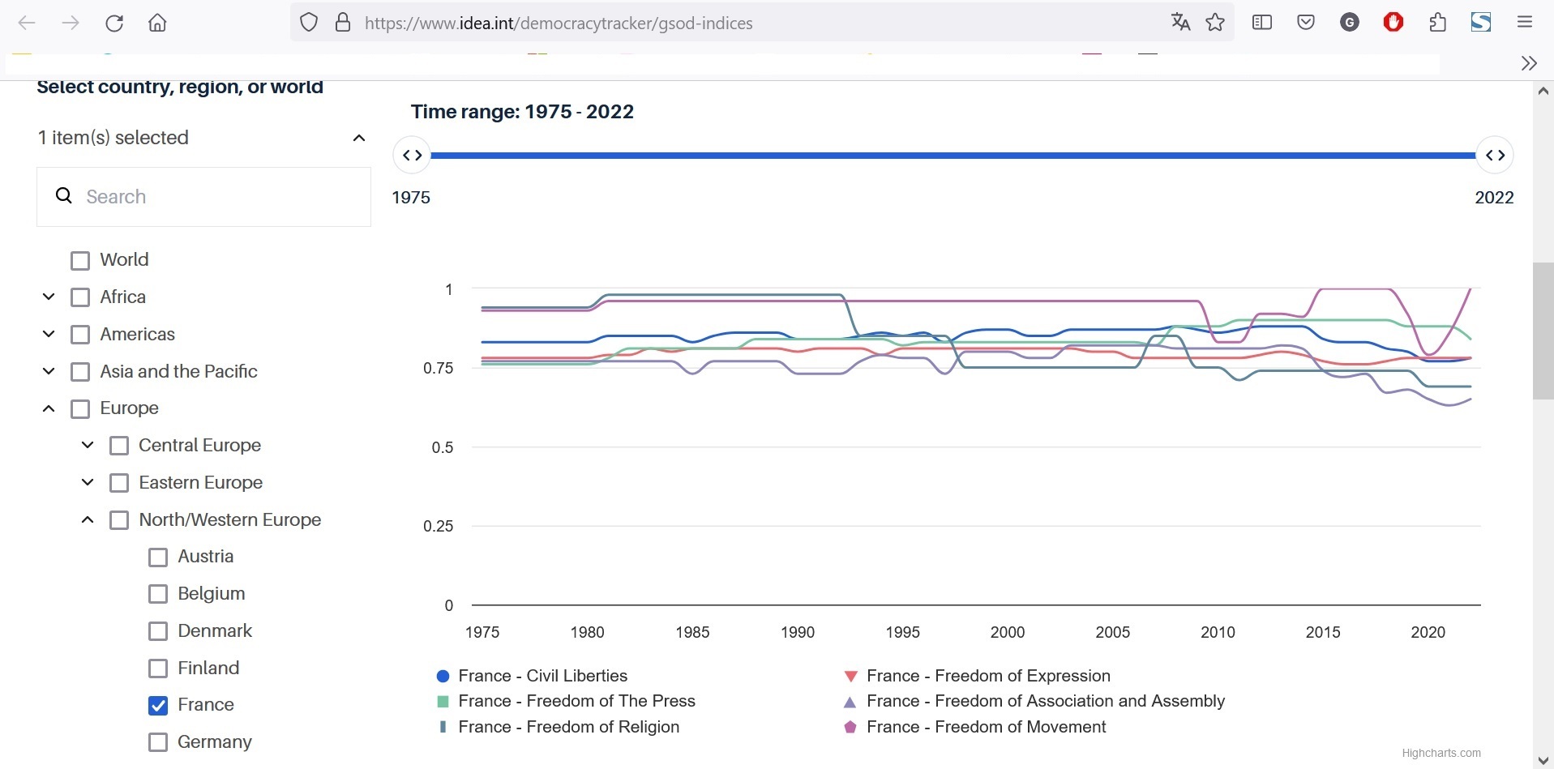Reload the page
The width and height of the screenshot is (1554, 769).
coord(114,23)
